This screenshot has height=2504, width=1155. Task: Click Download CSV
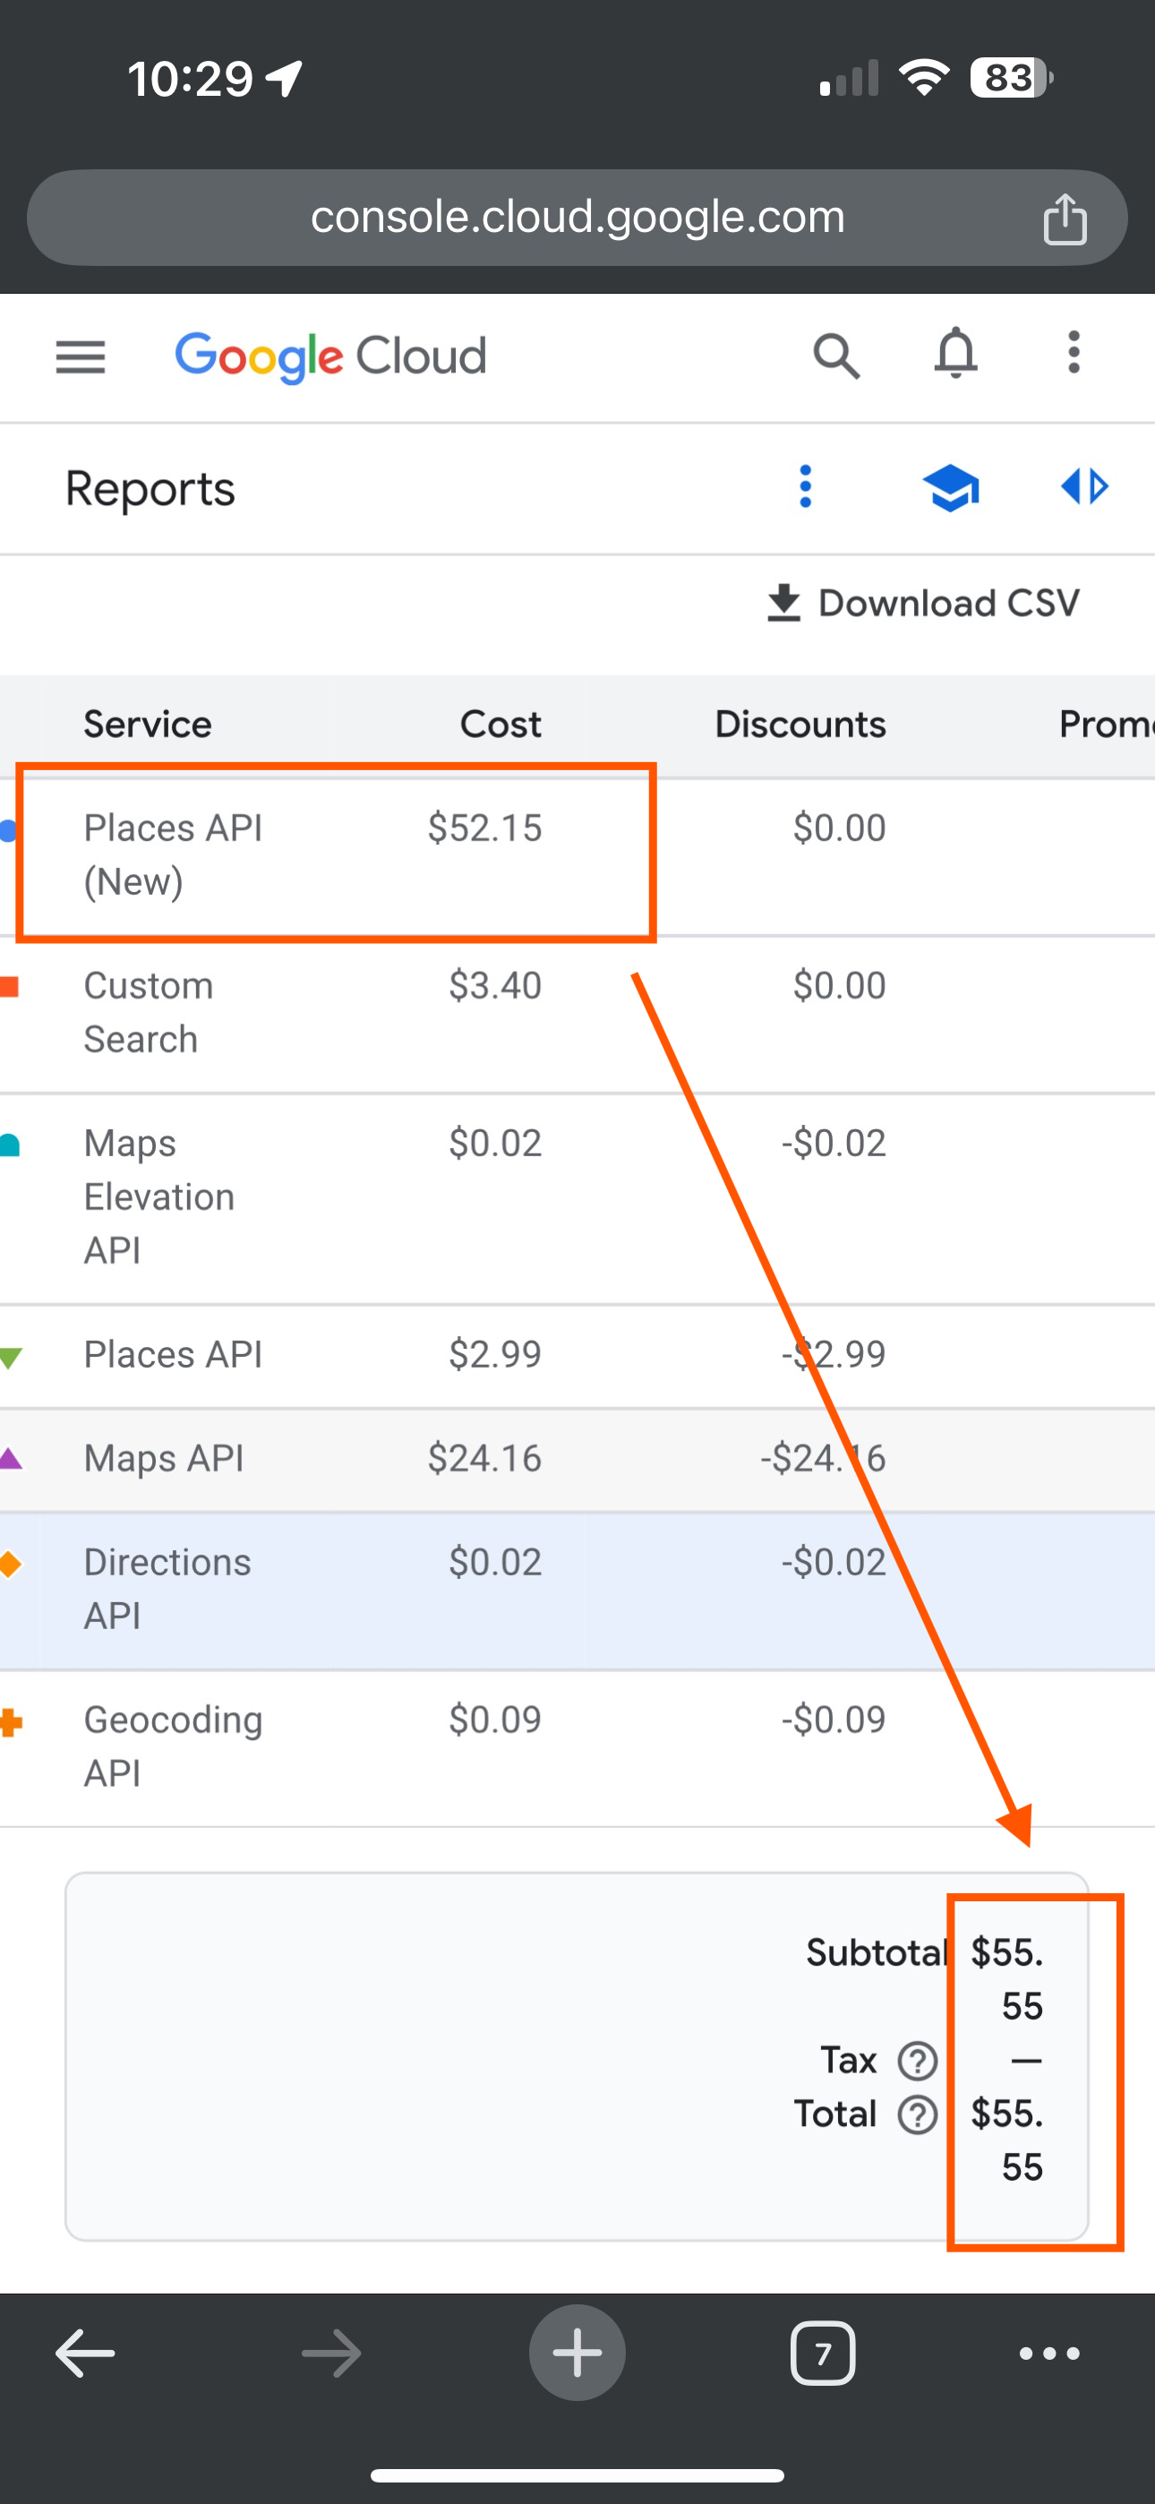click(x=922, y=603)
